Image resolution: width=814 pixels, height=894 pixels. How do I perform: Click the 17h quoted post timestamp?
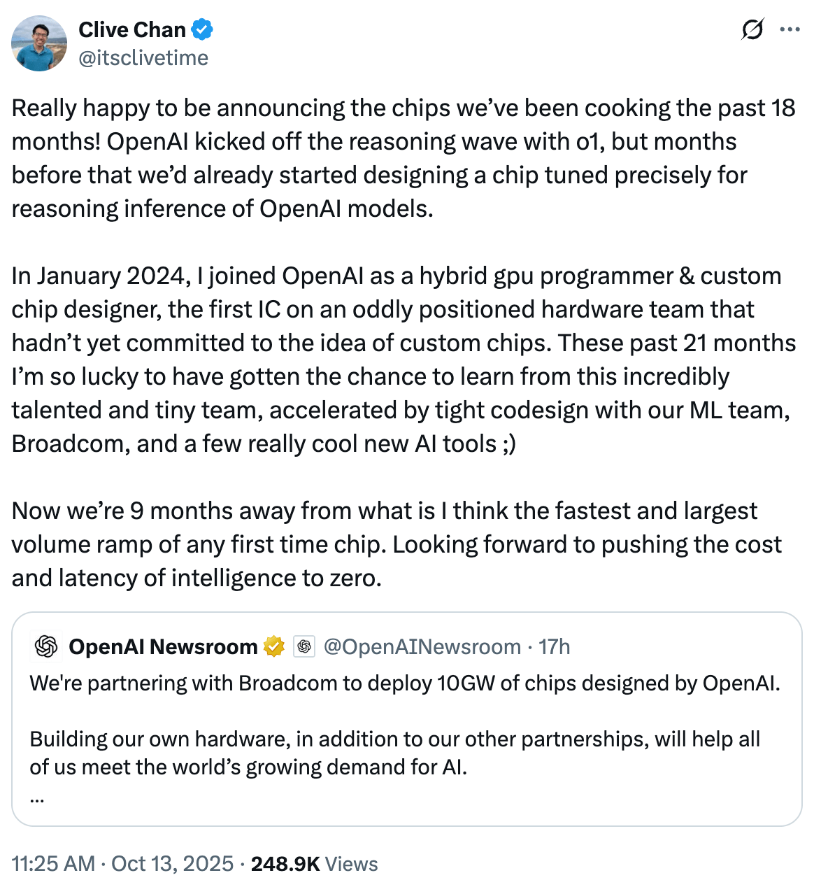555,647
